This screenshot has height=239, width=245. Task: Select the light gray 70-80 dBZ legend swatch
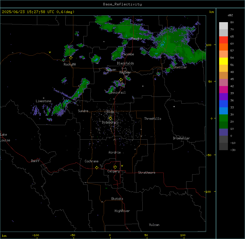click(x=223, y=26)
